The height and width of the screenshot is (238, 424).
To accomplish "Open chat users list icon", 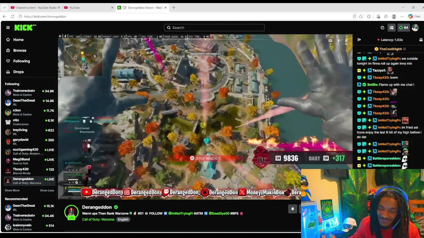I will 421,40.
